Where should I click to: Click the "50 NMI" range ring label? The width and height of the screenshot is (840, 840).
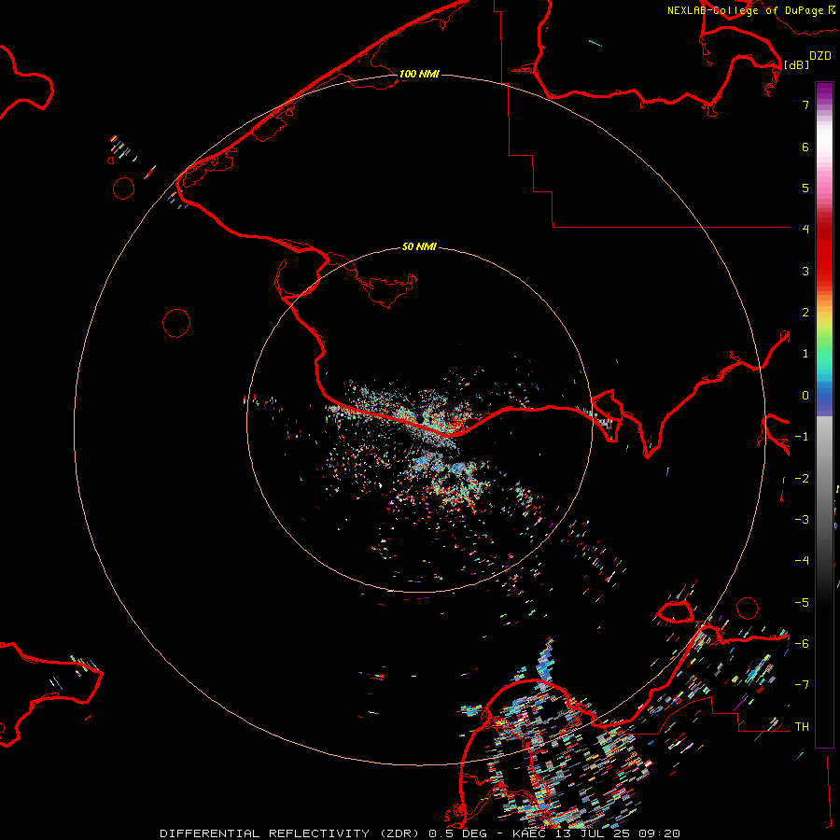419,246
